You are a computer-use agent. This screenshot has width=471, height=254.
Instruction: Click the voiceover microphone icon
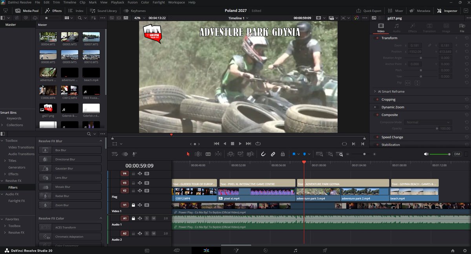click(x=134, y=154)
